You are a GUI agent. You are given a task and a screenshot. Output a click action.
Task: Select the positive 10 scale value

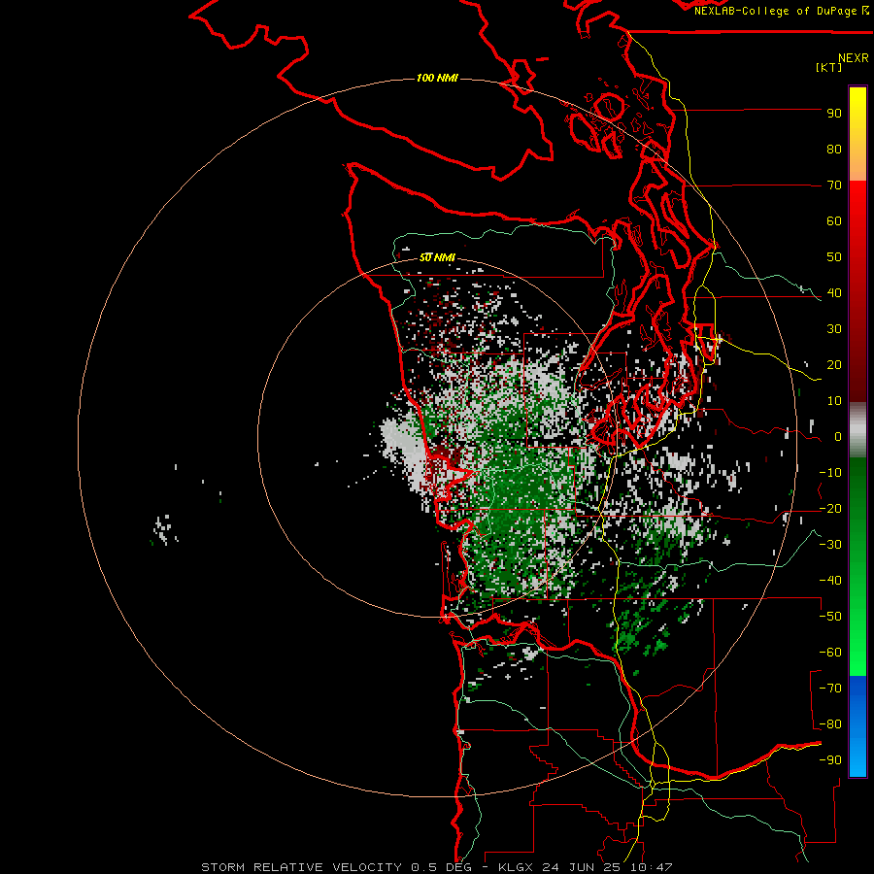pyautogui.click(x=834, y=401)
